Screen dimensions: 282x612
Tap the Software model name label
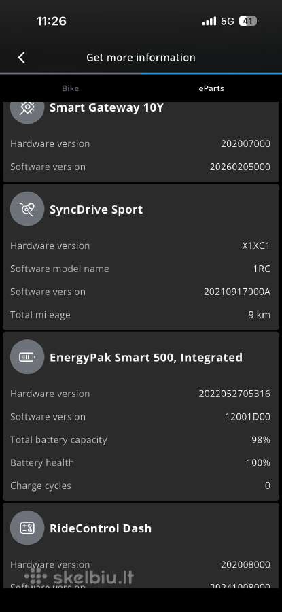(60, 269)
